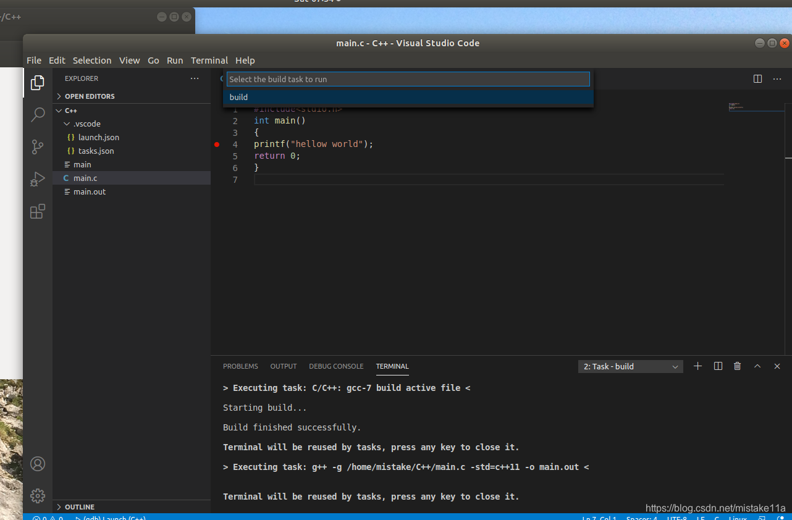
Task: Open the Source Control view icon
Action: tap(38, 146)
